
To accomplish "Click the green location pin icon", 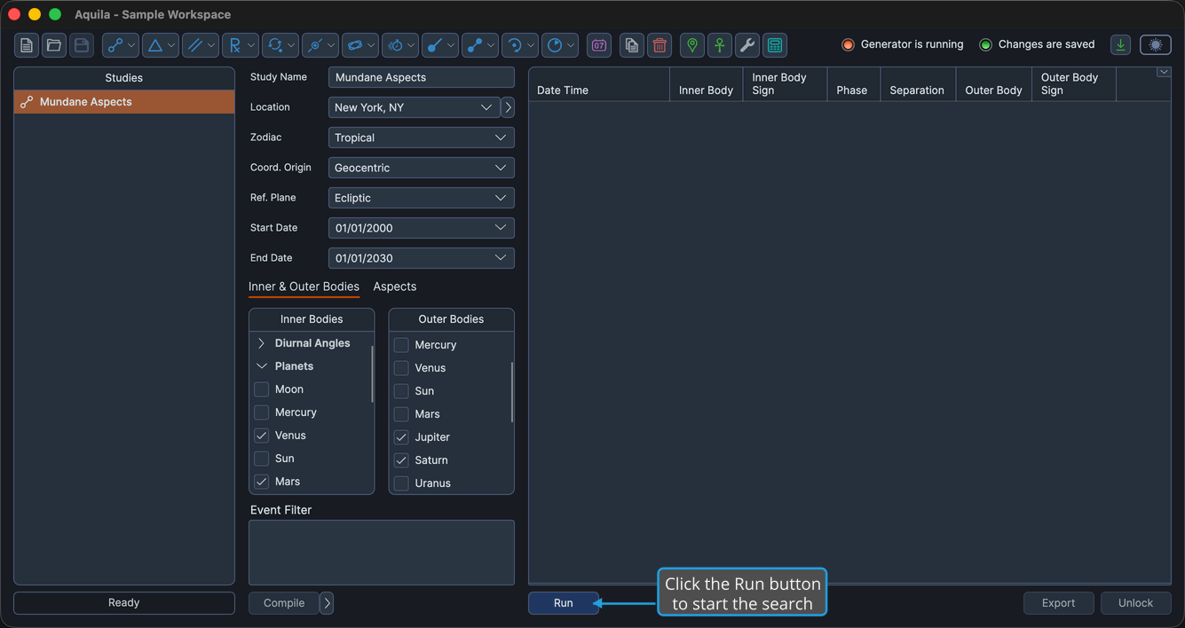I will [x=692, y=45].
